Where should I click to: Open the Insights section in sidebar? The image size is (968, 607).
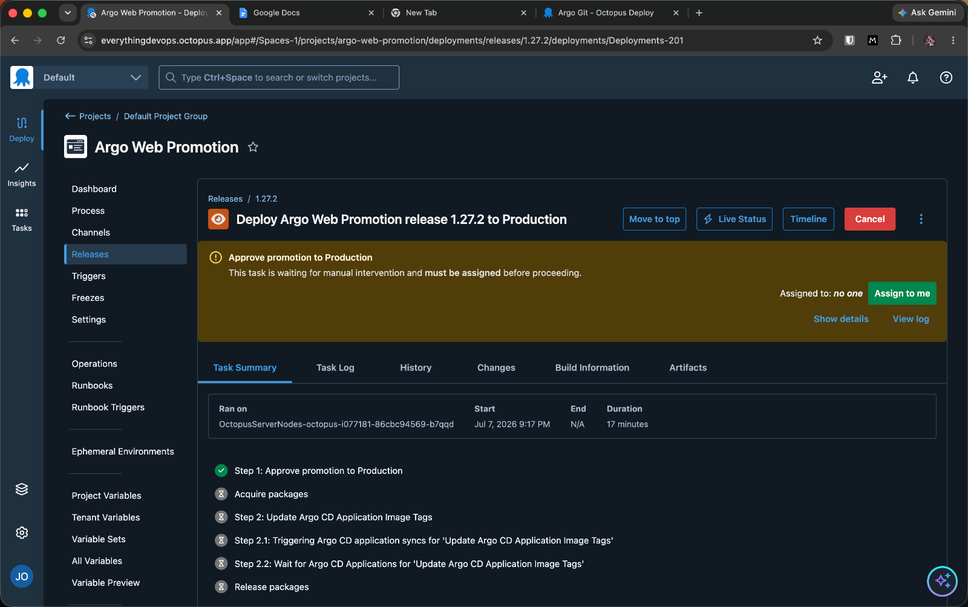click(x=22, y=175)
